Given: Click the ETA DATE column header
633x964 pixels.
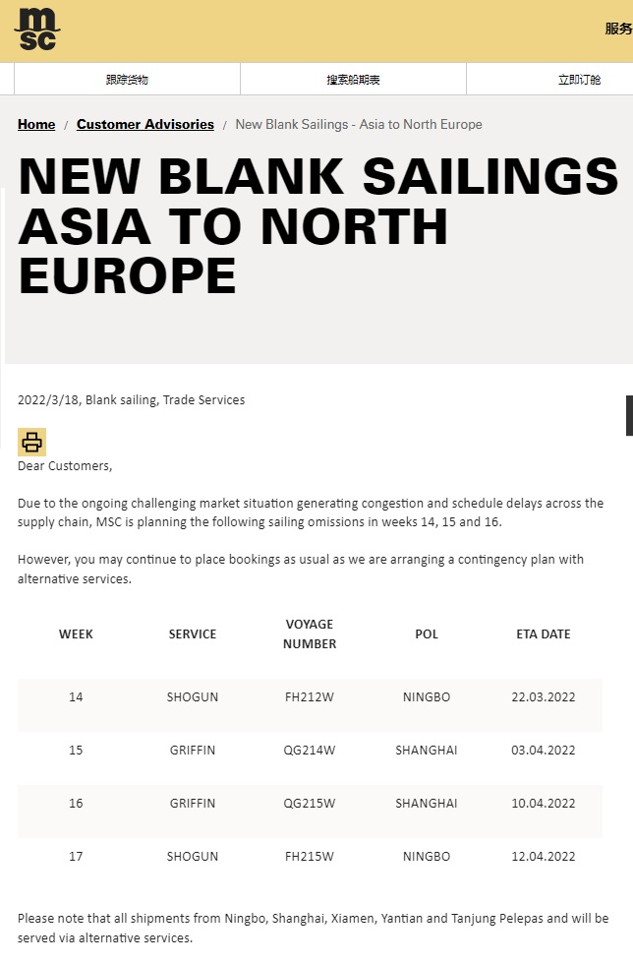Looking at the screenshot, I should pos(544,634).
